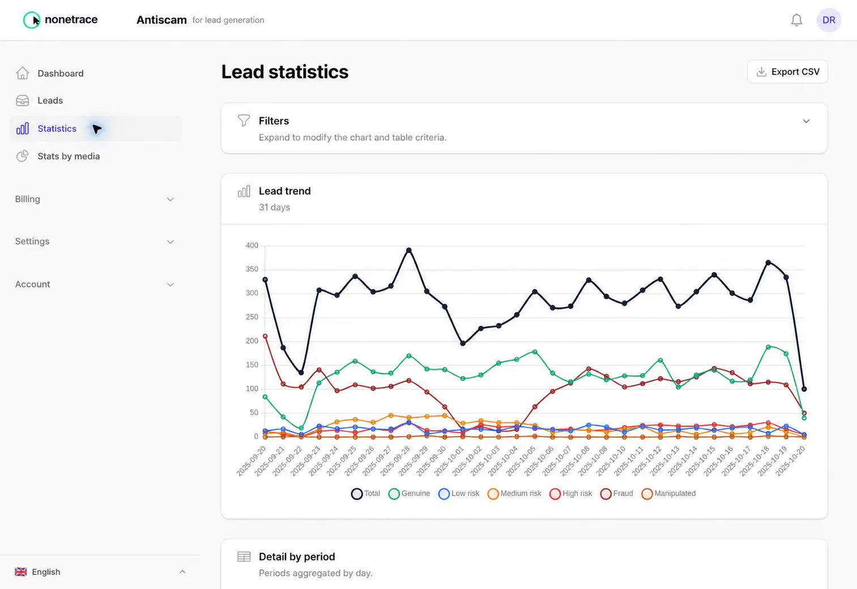Click 'Periods aggregated by day.' text
The height and width of the screenshot is (589, 857).
click(315, 573)
